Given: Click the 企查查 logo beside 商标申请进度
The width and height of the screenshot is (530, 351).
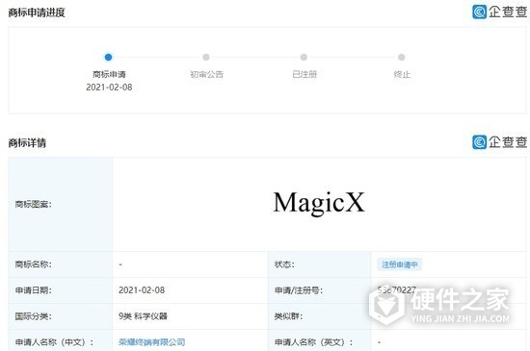Looking at the screenshot, I should pos(499,12).
